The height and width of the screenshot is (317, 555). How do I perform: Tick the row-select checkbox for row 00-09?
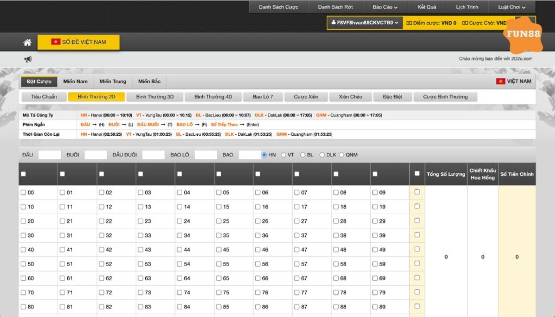tap(417, 192)
